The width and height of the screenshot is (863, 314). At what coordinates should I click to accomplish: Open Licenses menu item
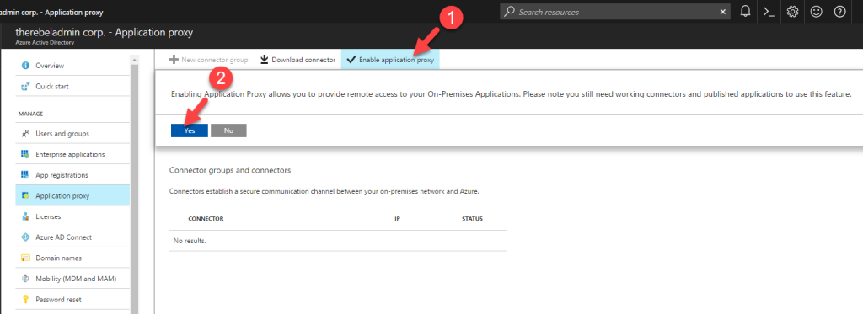pos(72,216)
